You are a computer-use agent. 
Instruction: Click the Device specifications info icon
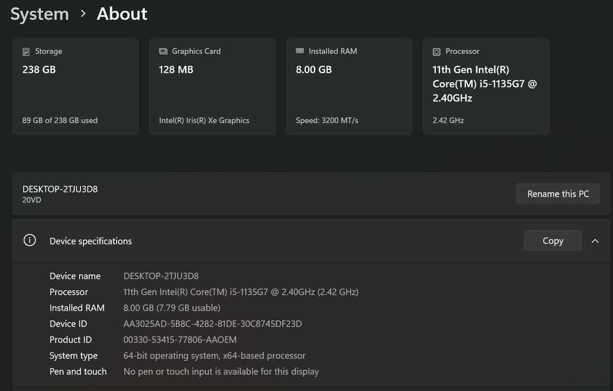29,240
